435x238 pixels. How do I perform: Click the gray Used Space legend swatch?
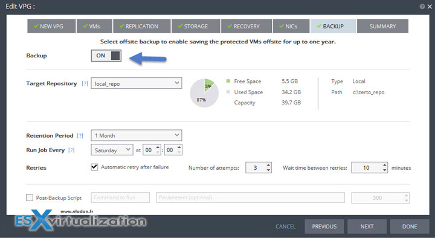pyautogui.click(x=228, y=92)
